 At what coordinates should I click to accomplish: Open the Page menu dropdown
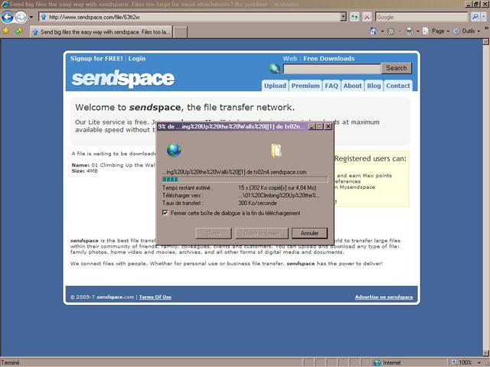pyautogui.click(x=436, y=31)
